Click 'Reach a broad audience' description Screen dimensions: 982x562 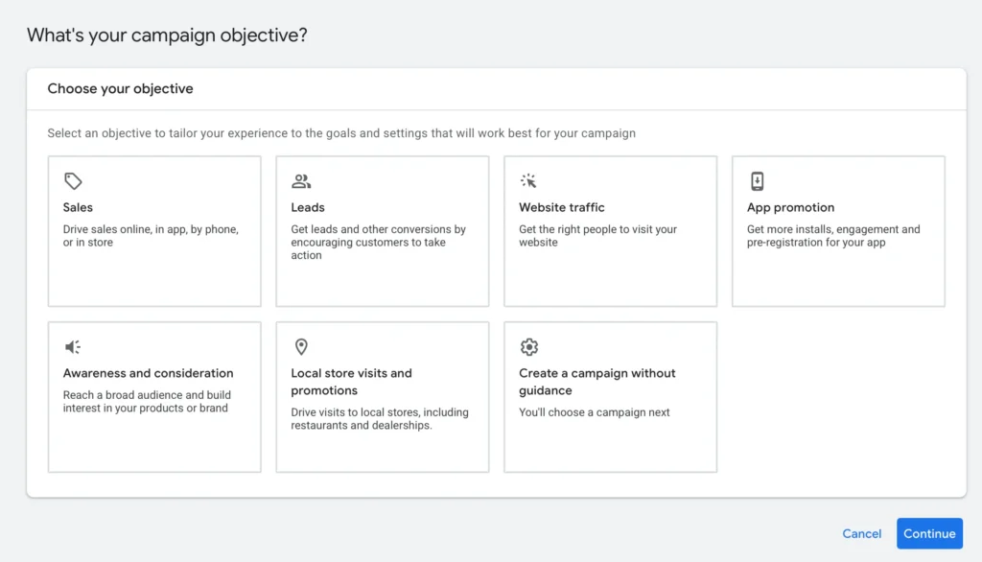point(147,402)
